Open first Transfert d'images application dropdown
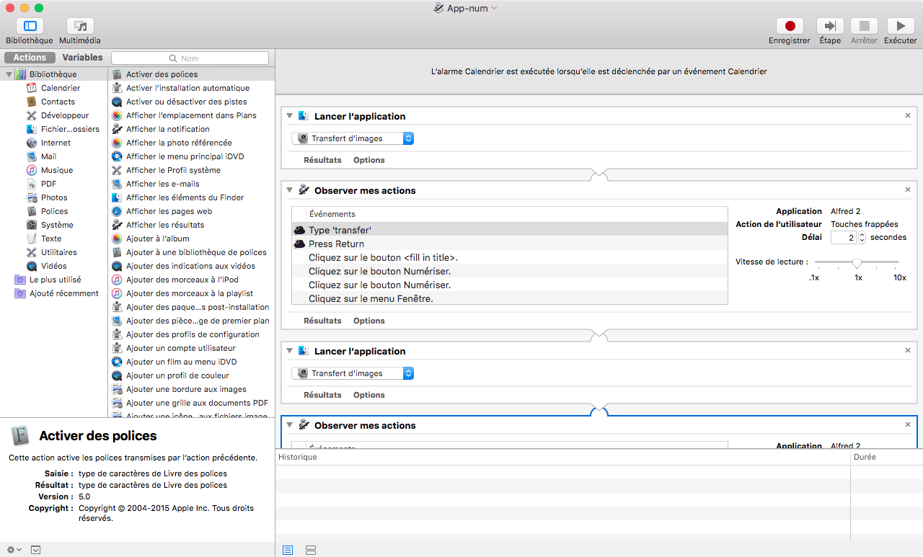The image size is (923, 557). 353,138
